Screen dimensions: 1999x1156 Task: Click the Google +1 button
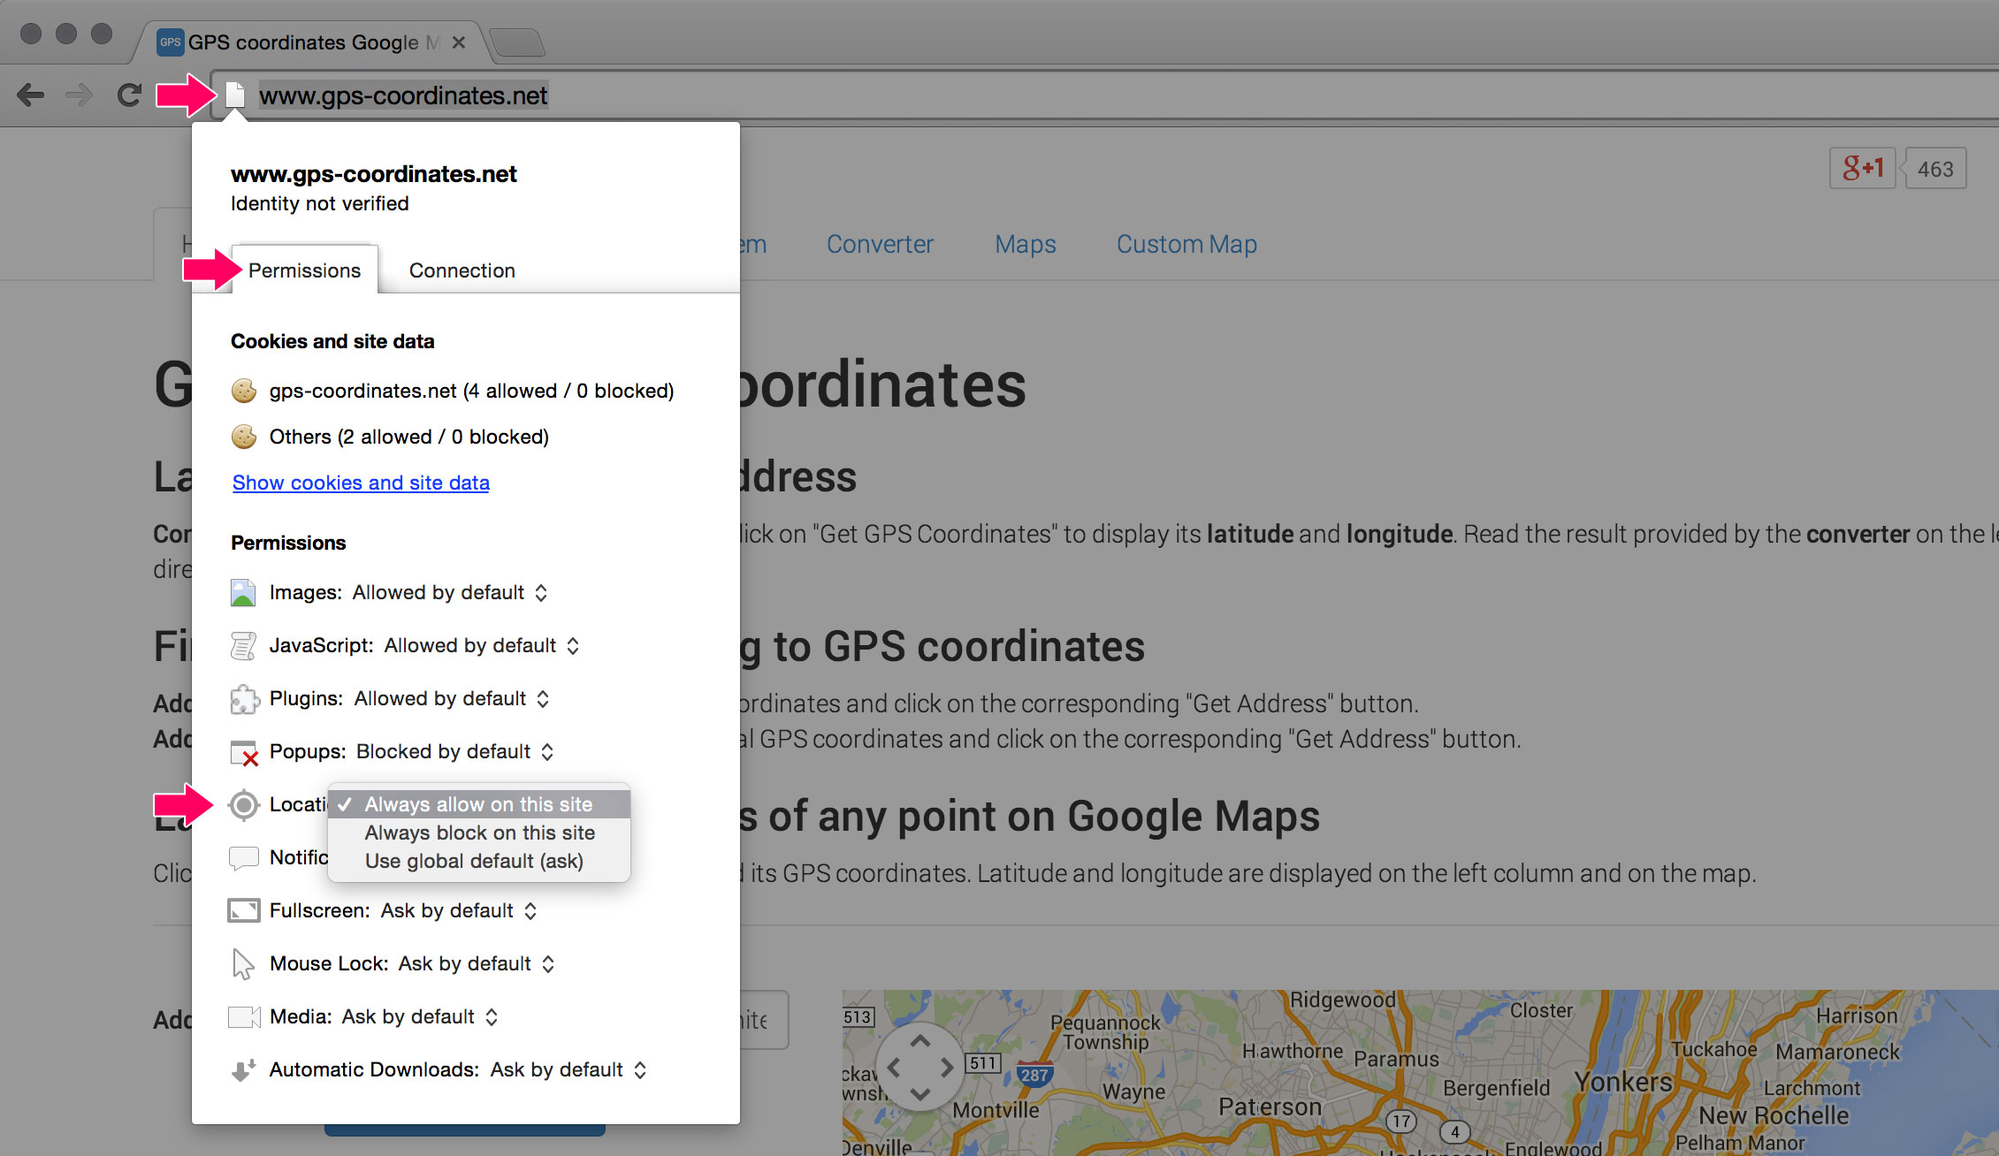tap(1862, 168)
